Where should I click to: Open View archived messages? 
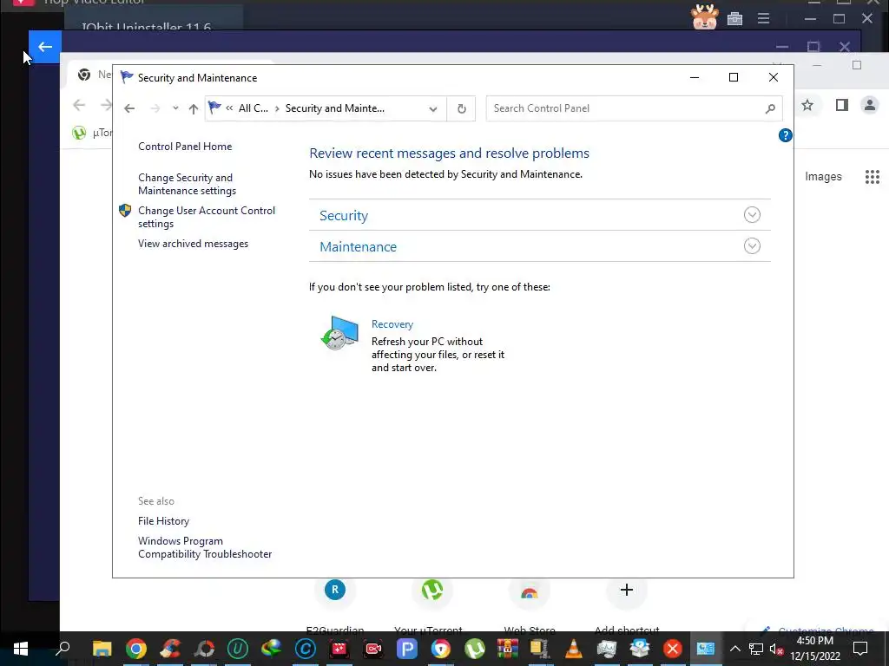point(193,244)
